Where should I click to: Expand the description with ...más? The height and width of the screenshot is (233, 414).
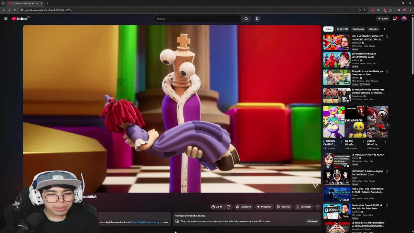tap(165, 222)
